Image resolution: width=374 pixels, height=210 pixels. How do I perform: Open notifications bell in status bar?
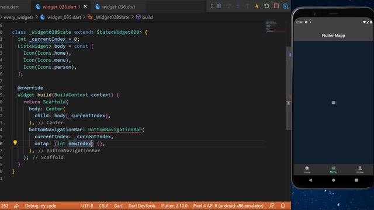tap(283, 206)
